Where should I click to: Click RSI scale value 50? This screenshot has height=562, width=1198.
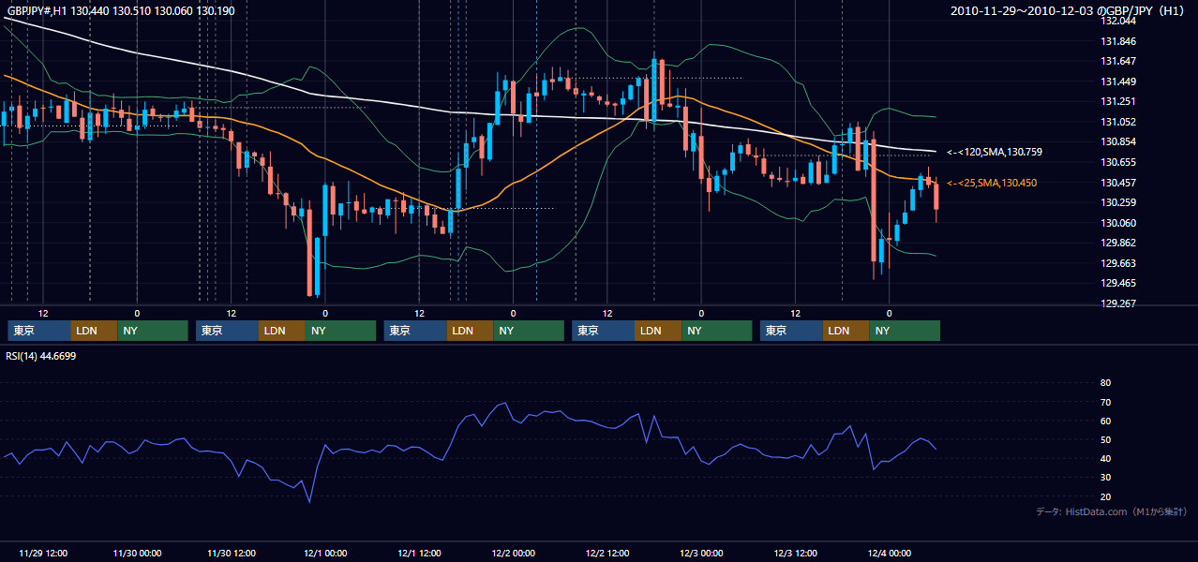[x=1105, y=439]
